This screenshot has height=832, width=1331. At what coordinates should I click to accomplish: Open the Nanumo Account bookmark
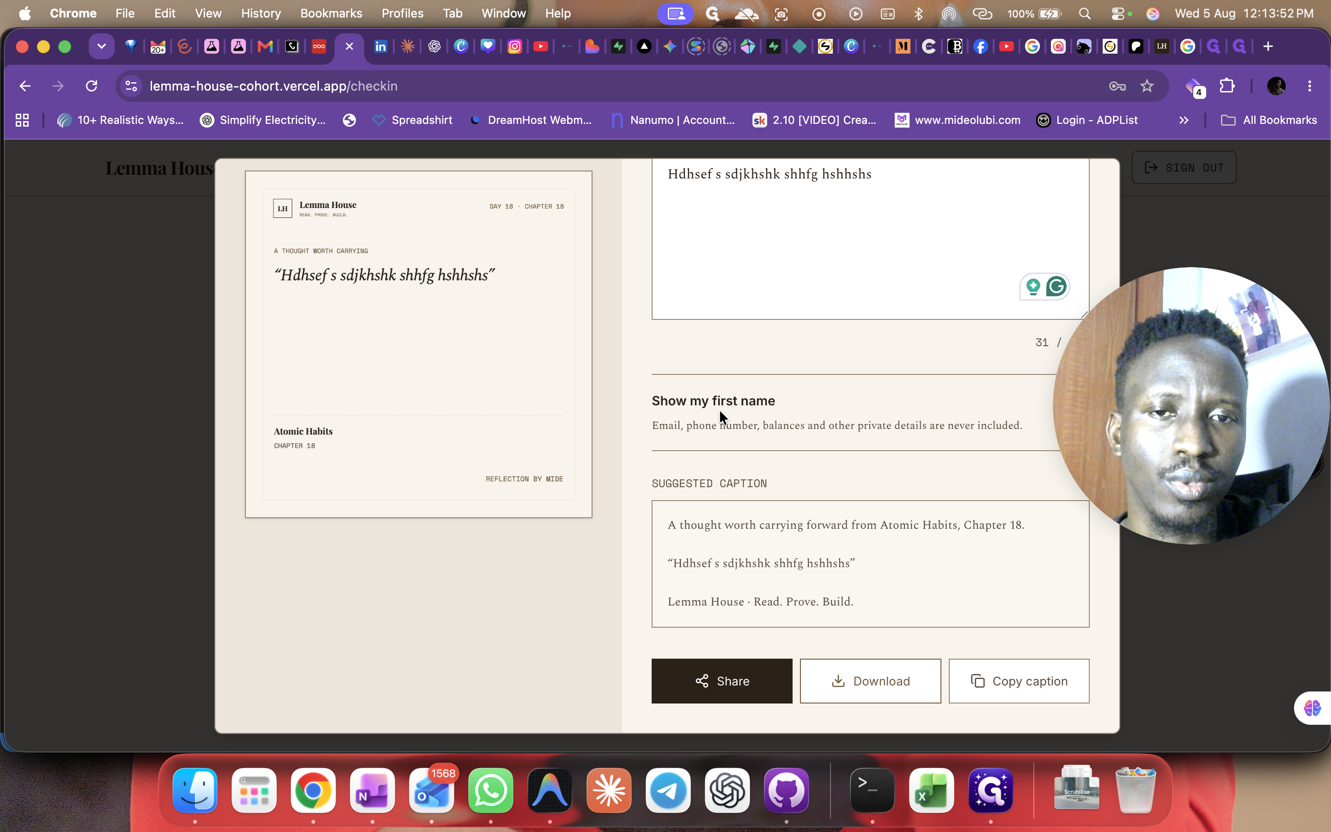click(x=672, y=120)
